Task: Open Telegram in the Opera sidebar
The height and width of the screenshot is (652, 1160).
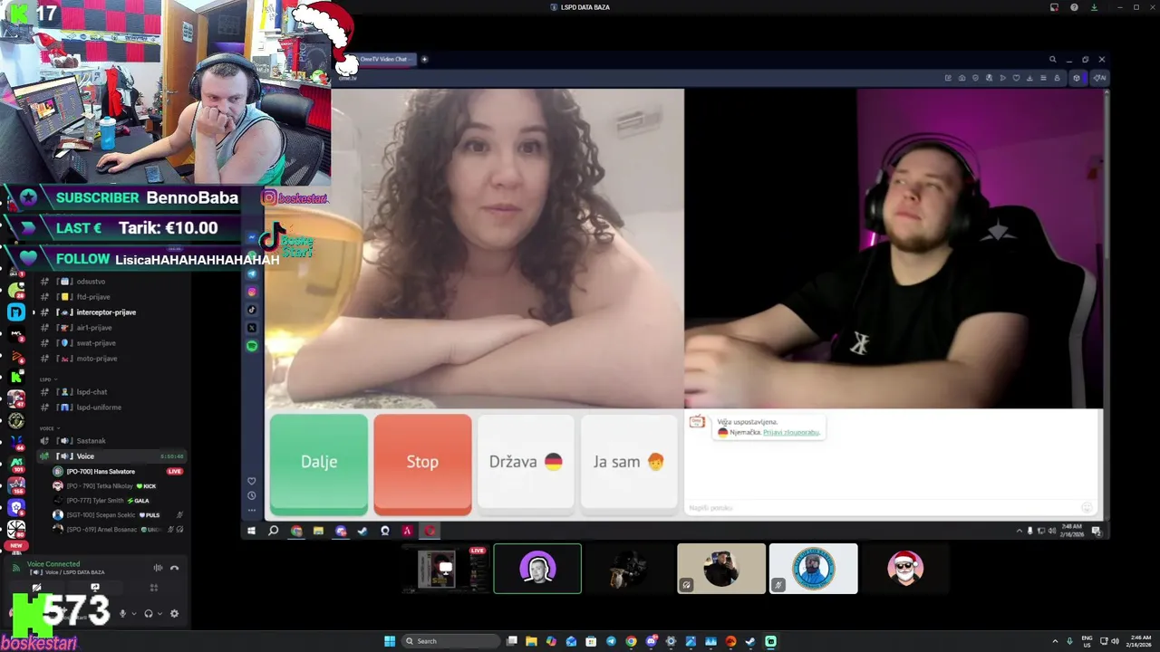Action: pyautogui.click(x=252, y=273)
